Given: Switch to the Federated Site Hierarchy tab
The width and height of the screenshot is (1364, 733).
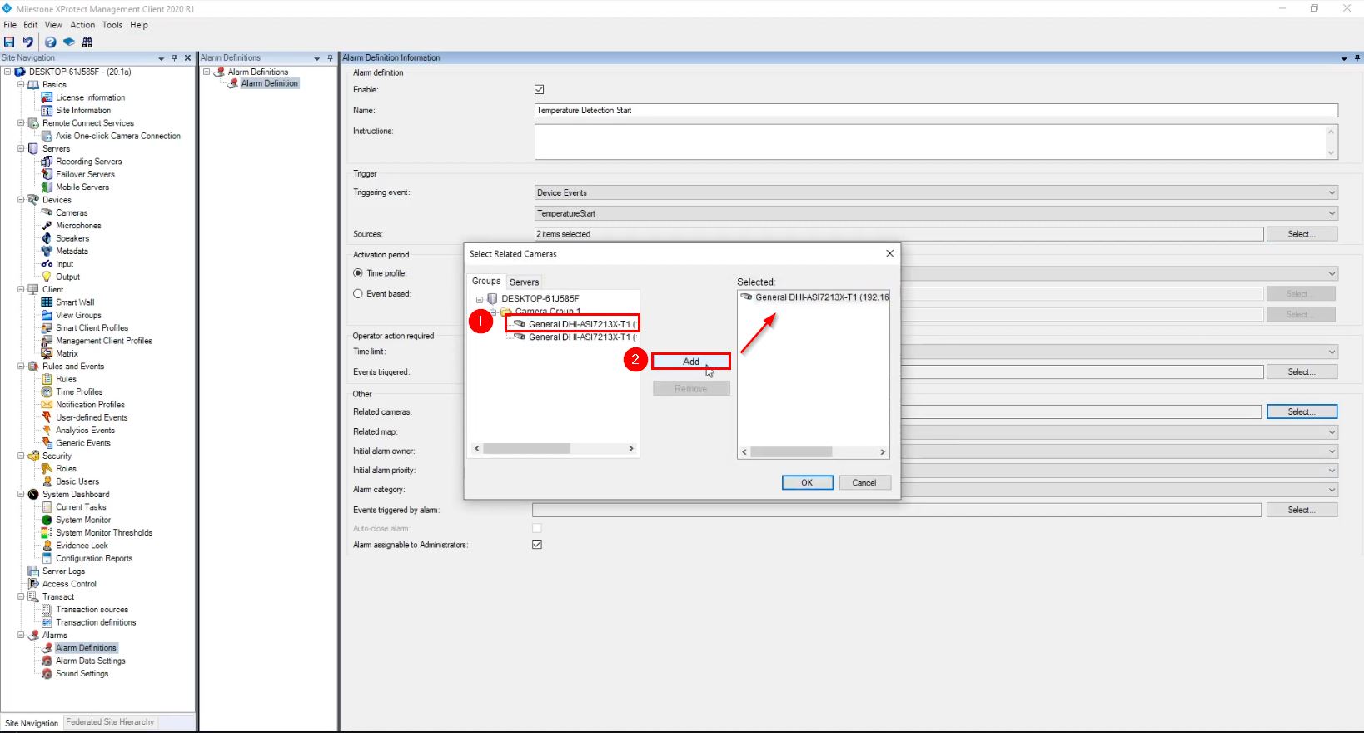Looking at the screenshot, I should tap(110, 722).
